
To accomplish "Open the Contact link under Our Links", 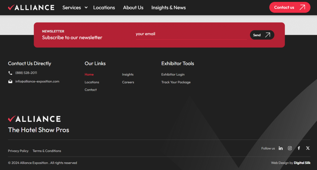I will pos(91,90).
